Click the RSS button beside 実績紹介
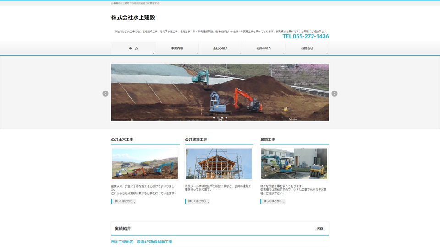This screenshot has width=440, height=247. [320, 228]
